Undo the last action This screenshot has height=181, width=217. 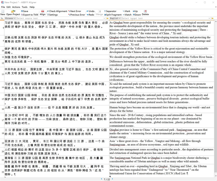coord(90,11)
